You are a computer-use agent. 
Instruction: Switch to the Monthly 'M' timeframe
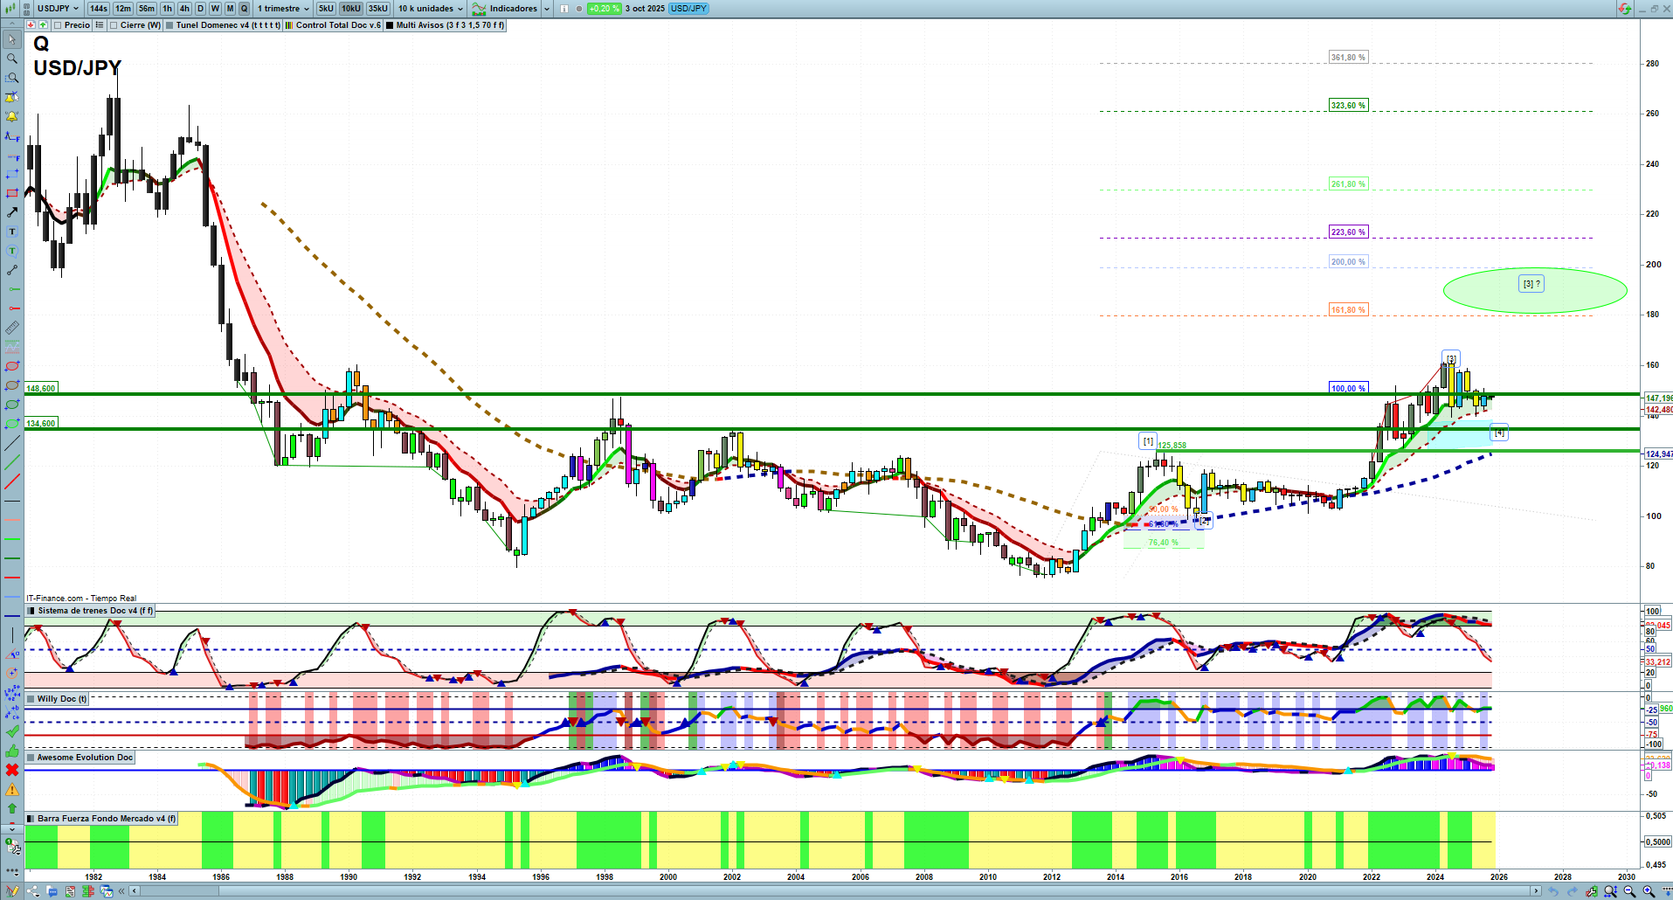pyautogui.click(x=230, y=9)
